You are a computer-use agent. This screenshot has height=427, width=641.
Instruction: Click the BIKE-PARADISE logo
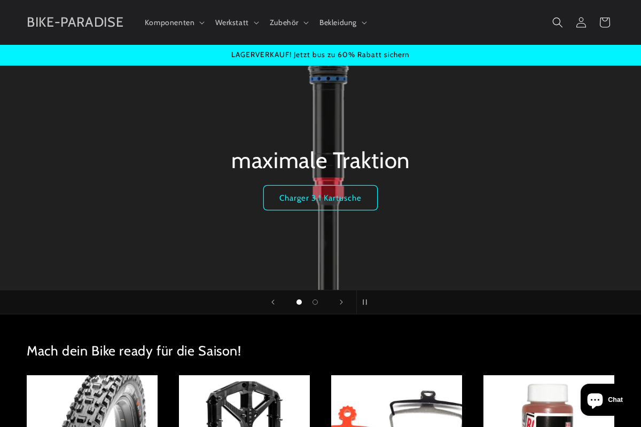pyautogui.click(x=75, y=22)
